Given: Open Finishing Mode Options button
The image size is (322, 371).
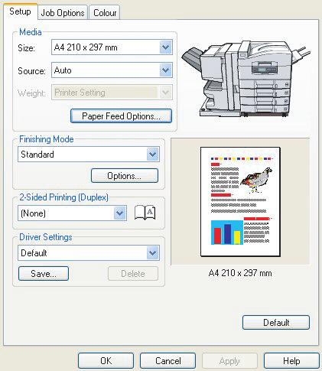Looking at the screenshot, I should (x=125, y=176).
